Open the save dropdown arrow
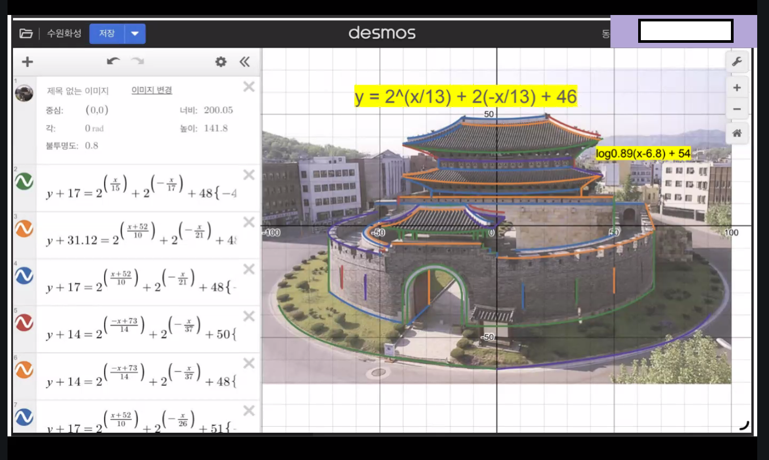Viewport: 769px width, 460px height. point(135,33)
